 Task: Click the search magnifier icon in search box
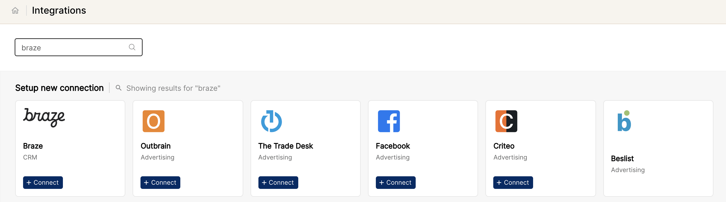pyautogui.click(x=132, y=47)
